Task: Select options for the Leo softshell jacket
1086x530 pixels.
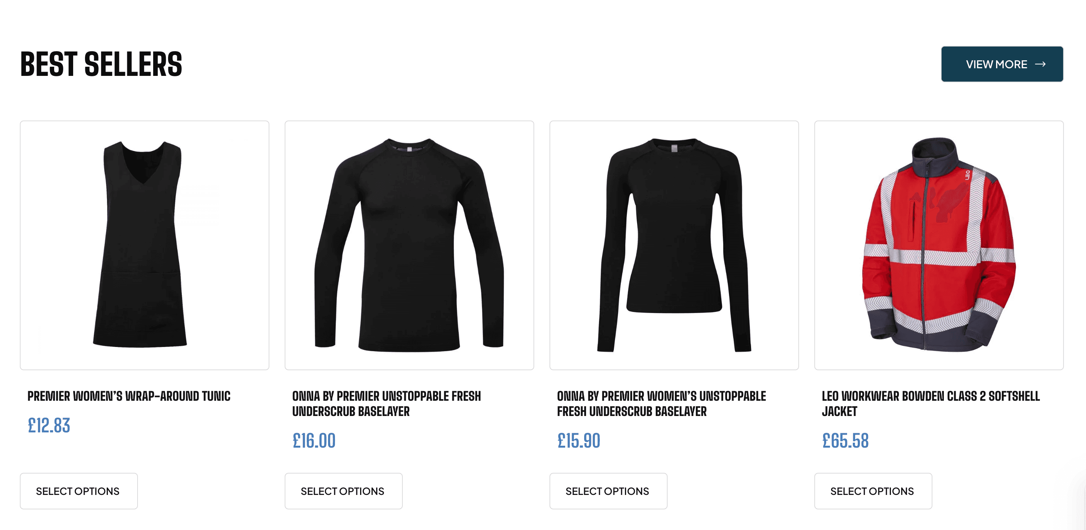Action: click(873, 491)
